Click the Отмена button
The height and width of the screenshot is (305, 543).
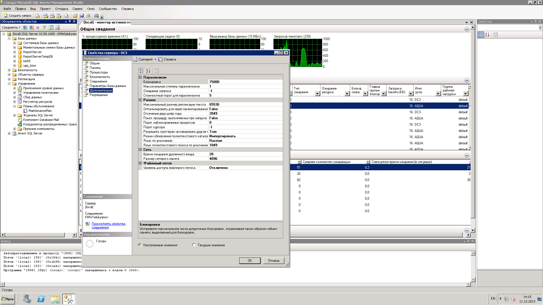(x=273, y=261)
